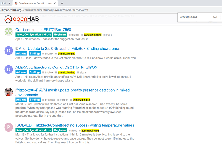Click the '1/38' match counter in find bar
The width and height of the screenshot is (222, 146).
(215, 17)
